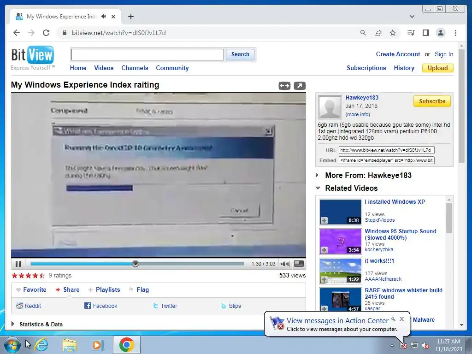Click the yellow Upload button
Image resolution: width=472 pixels, height=354 pixels.
click(438, 68)
